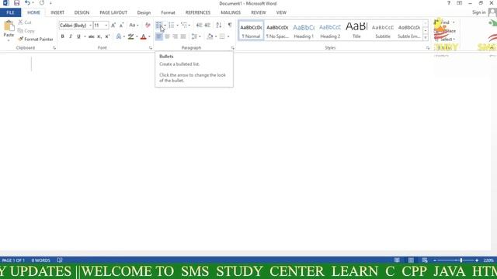The width and height of the screenshot is (497, 279).
Task: Cut the selection
Action: point(25,22)
